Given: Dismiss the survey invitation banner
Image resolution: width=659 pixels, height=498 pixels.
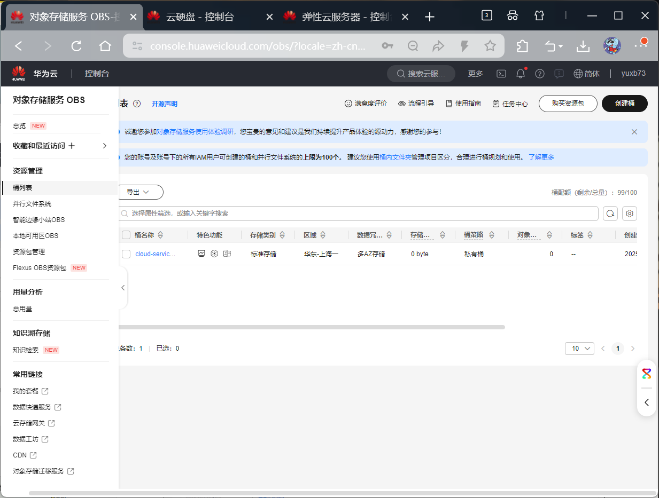Looking at the screenshot, I should [x=634, y=132].
